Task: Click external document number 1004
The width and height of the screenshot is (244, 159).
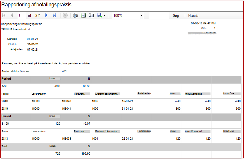Action: pyautogui.click(x=95, y=138)
